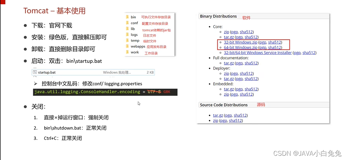Open the sha512 link beside Embedded zip
This screenshot has height=160, width=347.
246,95
